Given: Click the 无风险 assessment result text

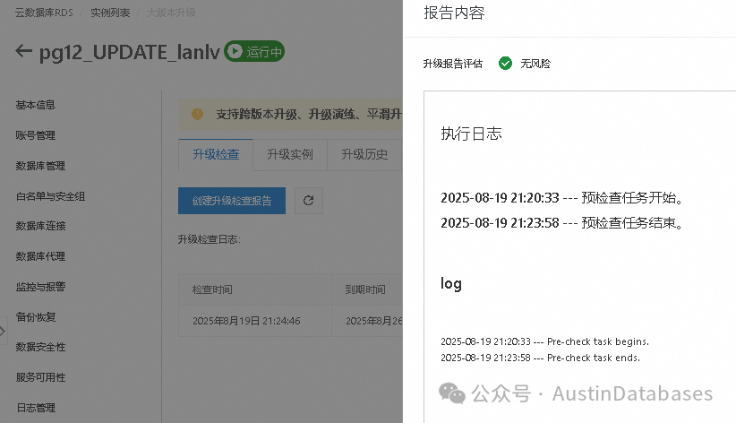Looking at the screenshot, I should click(535, 64).
